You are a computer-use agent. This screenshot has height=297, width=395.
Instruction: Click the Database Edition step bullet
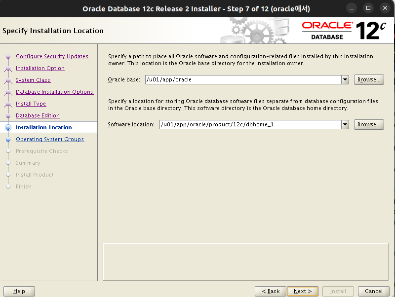[8, 115]
